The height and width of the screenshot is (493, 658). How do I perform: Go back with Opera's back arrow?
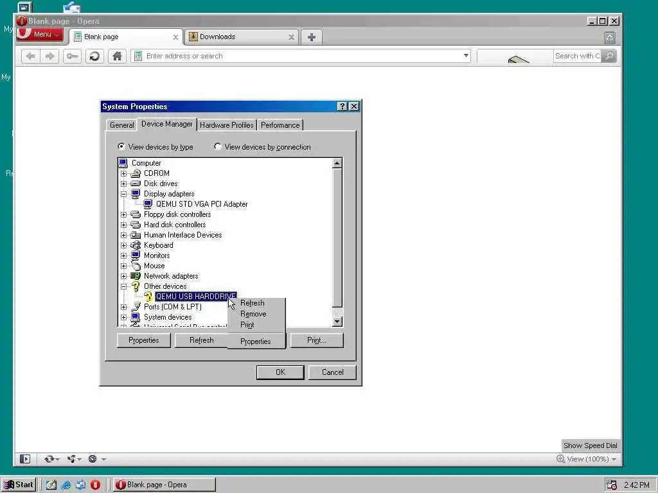tap(31, 56)
